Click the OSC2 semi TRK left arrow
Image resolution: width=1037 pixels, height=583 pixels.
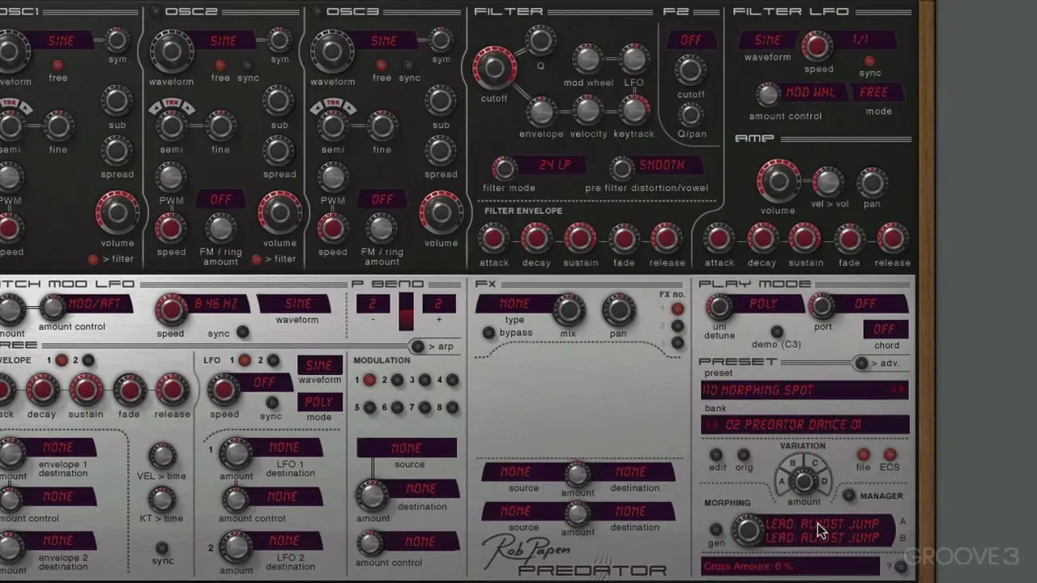156,108
